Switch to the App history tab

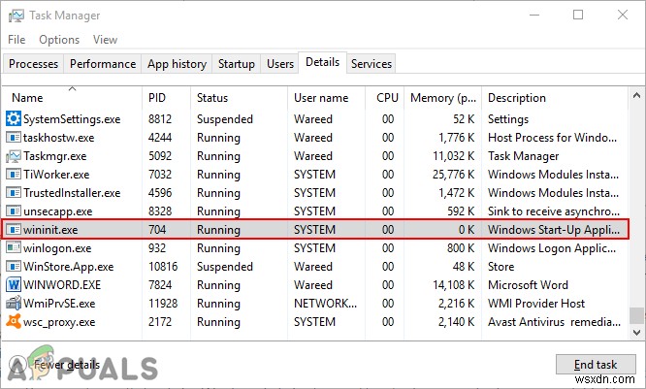tap(177, 64)
